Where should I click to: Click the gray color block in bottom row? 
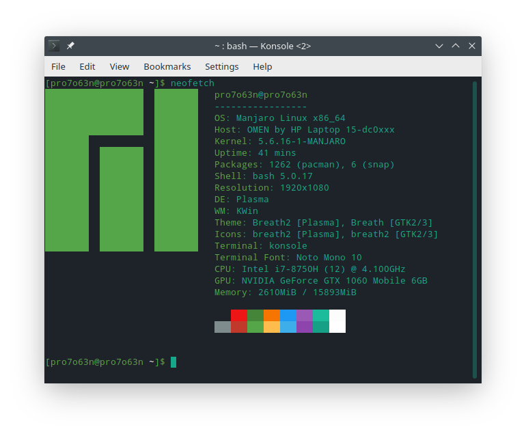223,327
